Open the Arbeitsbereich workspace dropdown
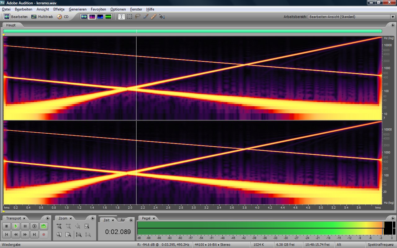Viewport: 397px width, 248px height. [392, 17]
